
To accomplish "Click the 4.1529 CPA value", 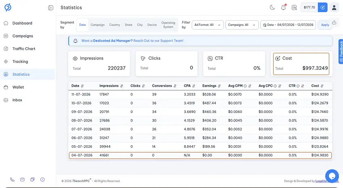I will pyautogui.click(x=189, y=121).
